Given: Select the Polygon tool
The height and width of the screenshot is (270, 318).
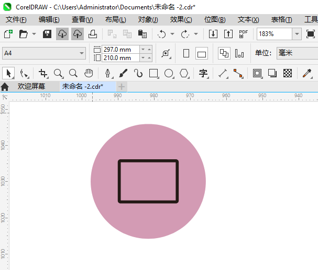Looking at the screenshot, I should [x=184, y=73].
